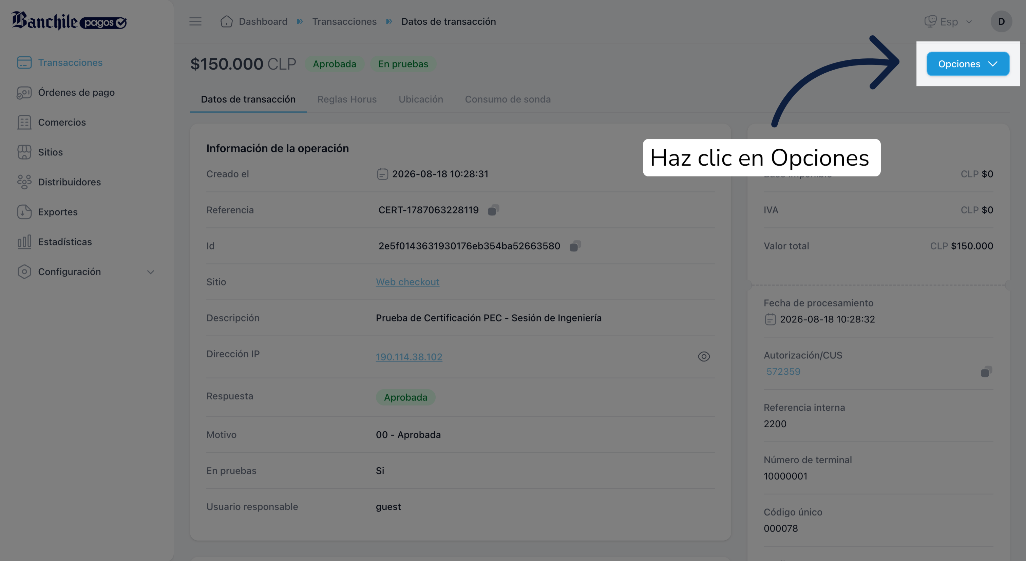
Task: Open the Web checkout site link
Action: click(x=407, y=282)
